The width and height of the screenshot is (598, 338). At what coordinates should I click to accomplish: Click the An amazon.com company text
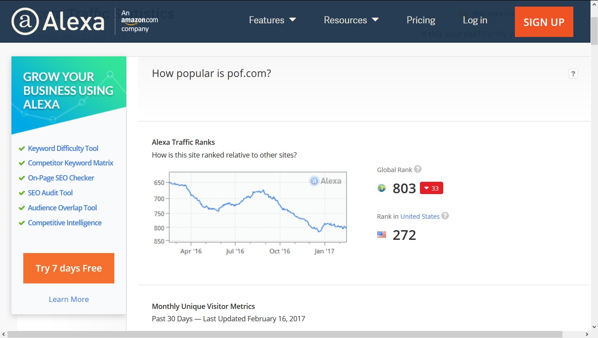[x=139, y=21]
